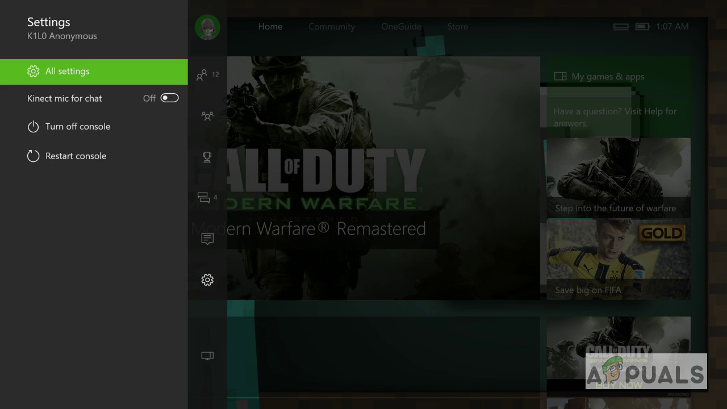Switch to the Store tab
Image resolution: width=727 pixels, height=409 pixels.
(458, 27)
